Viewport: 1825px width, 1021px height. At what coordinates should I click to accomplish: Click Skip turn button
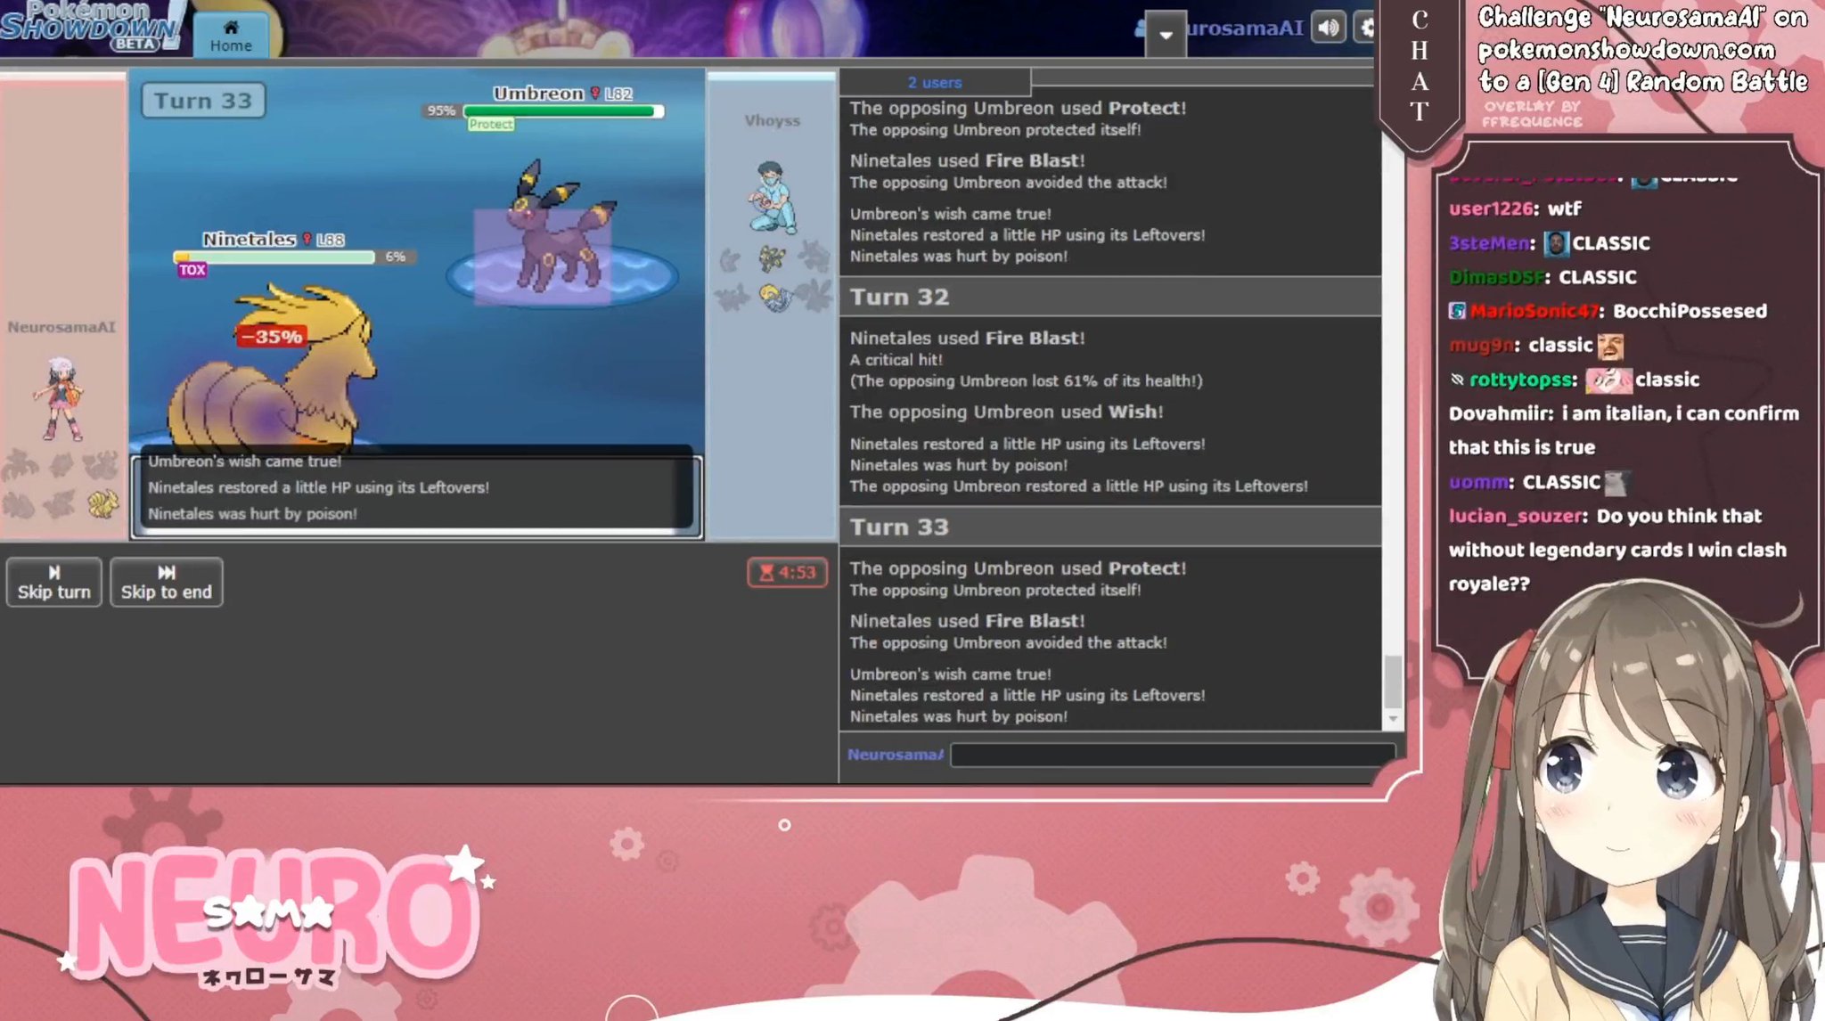pos(53,583)
